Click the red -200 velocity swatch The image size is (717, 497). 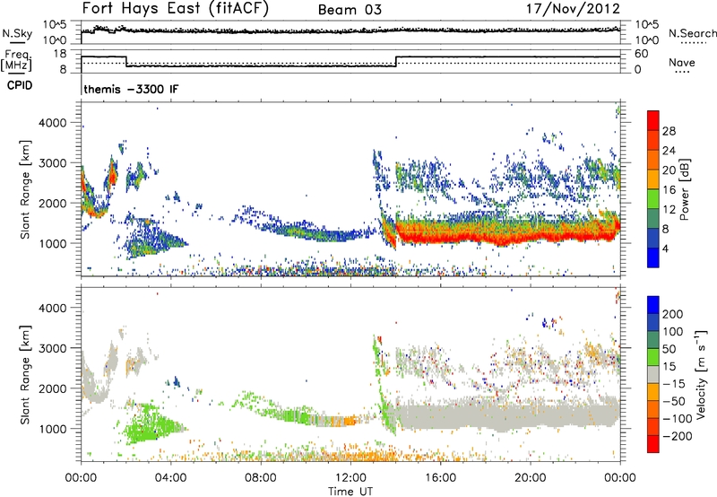pyautogui.click(x=653, y=444)
